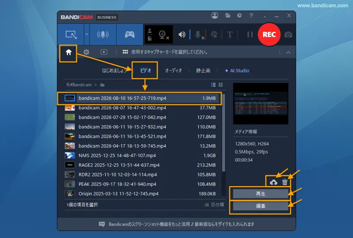353x238 pixels.
Task: Switch to thumbnail view icon
Action: (x=221, y=85)
